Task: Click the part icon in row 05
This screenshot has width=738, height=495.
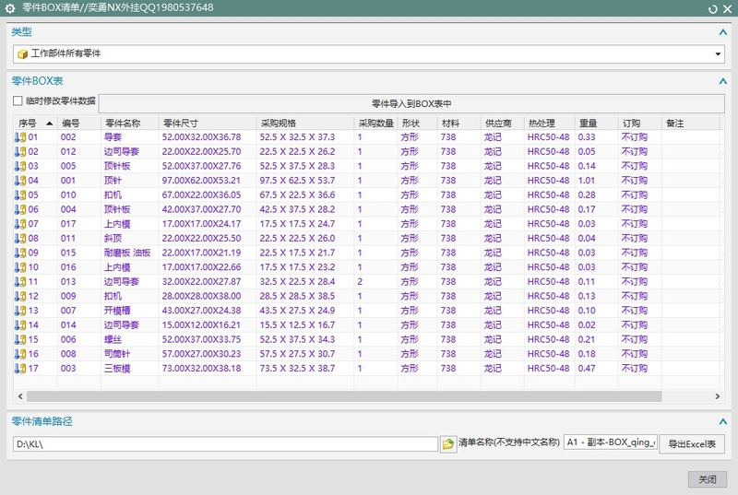Action: click(x=20, y=195)
